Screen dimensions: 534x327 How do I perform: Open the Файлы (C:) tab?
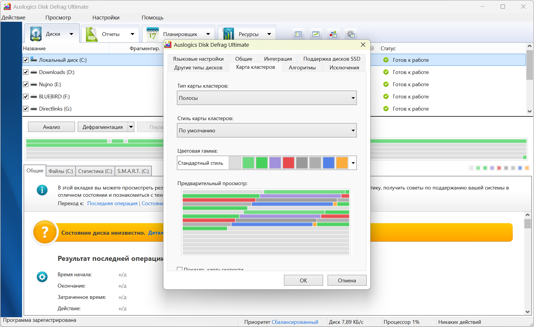61,171
